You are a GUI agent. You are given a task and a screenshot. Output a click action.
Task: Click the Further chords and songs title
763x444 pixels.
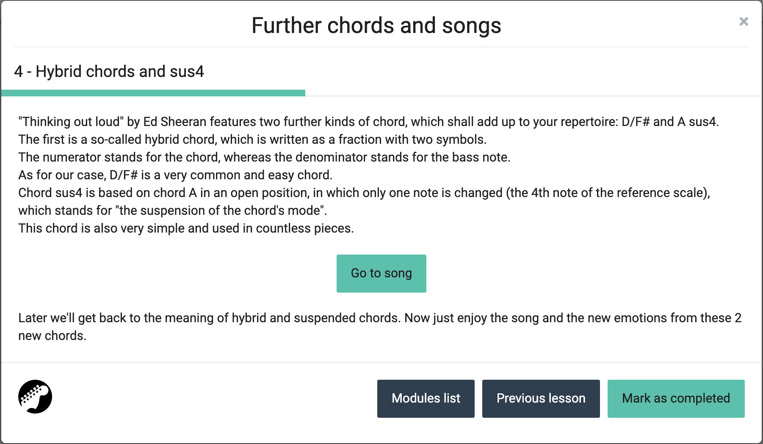pos(376,25)
